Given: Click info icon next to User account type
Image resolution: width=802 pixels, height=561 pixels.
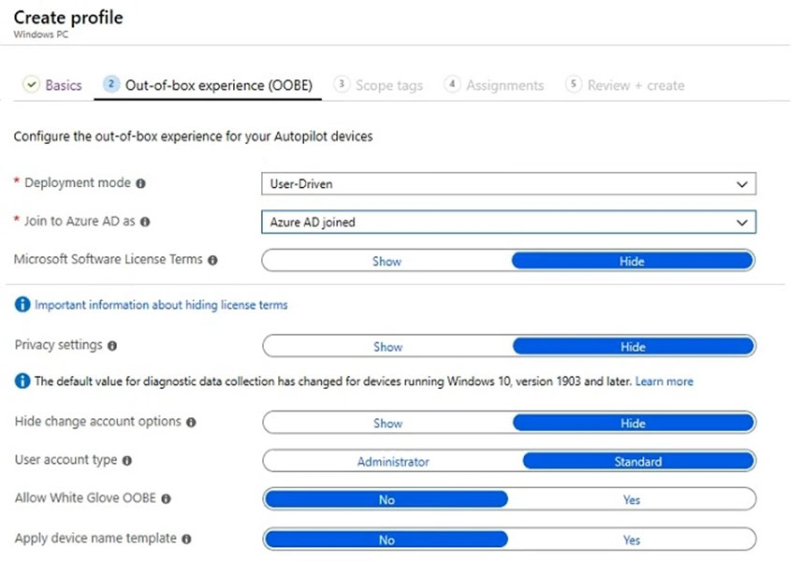Looking at the screenshot, I should 127,461.
